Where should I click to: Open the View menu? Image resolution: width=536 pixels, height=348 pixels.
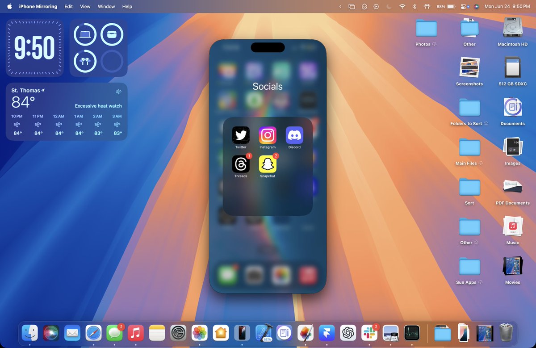85,6
